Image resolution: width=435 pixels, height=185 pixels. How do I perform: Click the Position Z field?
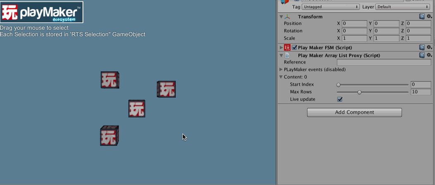418,24
